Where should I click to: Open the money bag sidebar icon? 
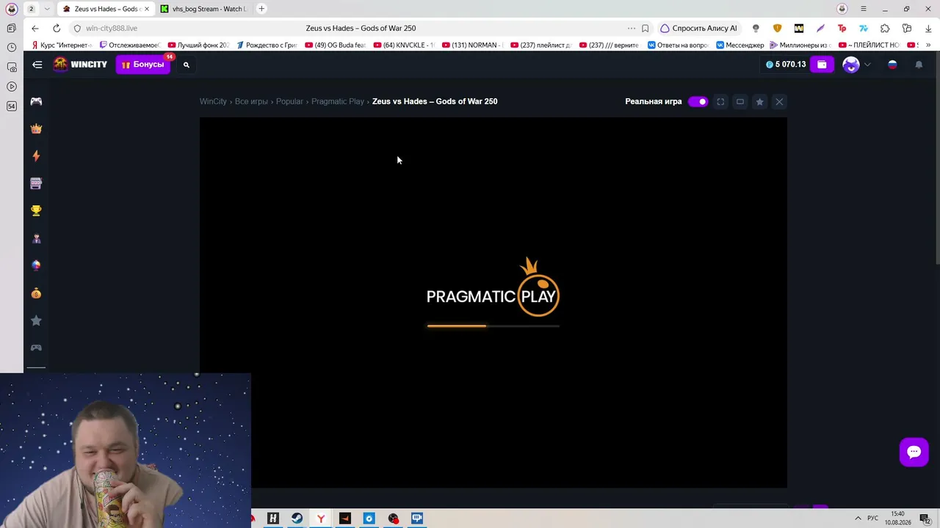(x=36, y=293)
